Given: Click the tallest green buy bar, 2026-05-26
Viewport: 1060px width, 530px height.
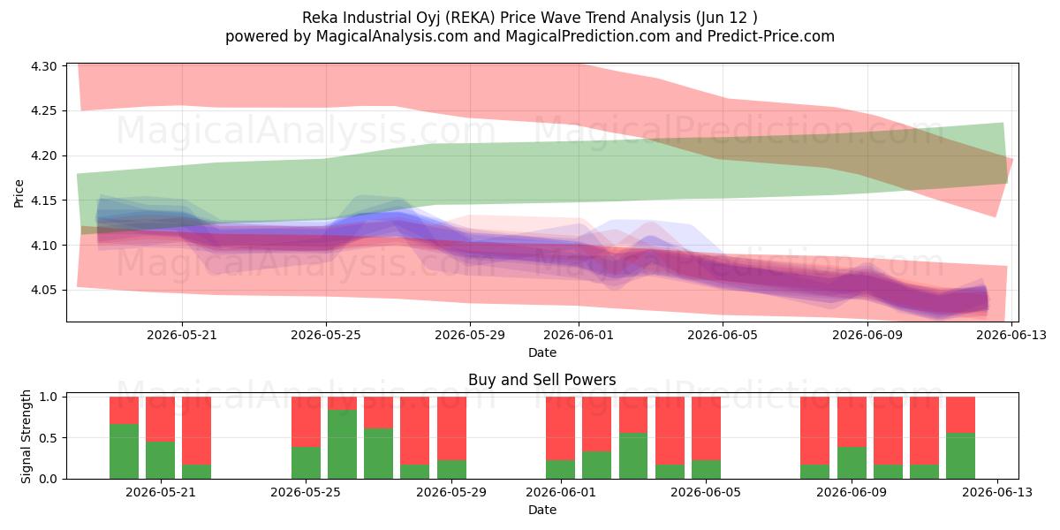Looking at the screenshot, I should [x=342, y=444].
